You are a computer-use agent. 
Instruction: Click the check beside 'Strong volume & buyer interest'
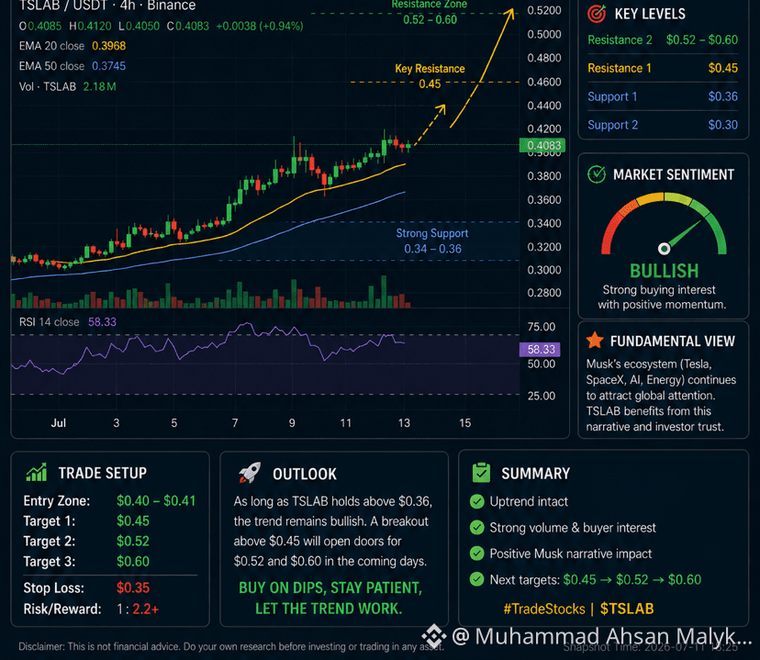pyautogui.click(x=477, y=527)
